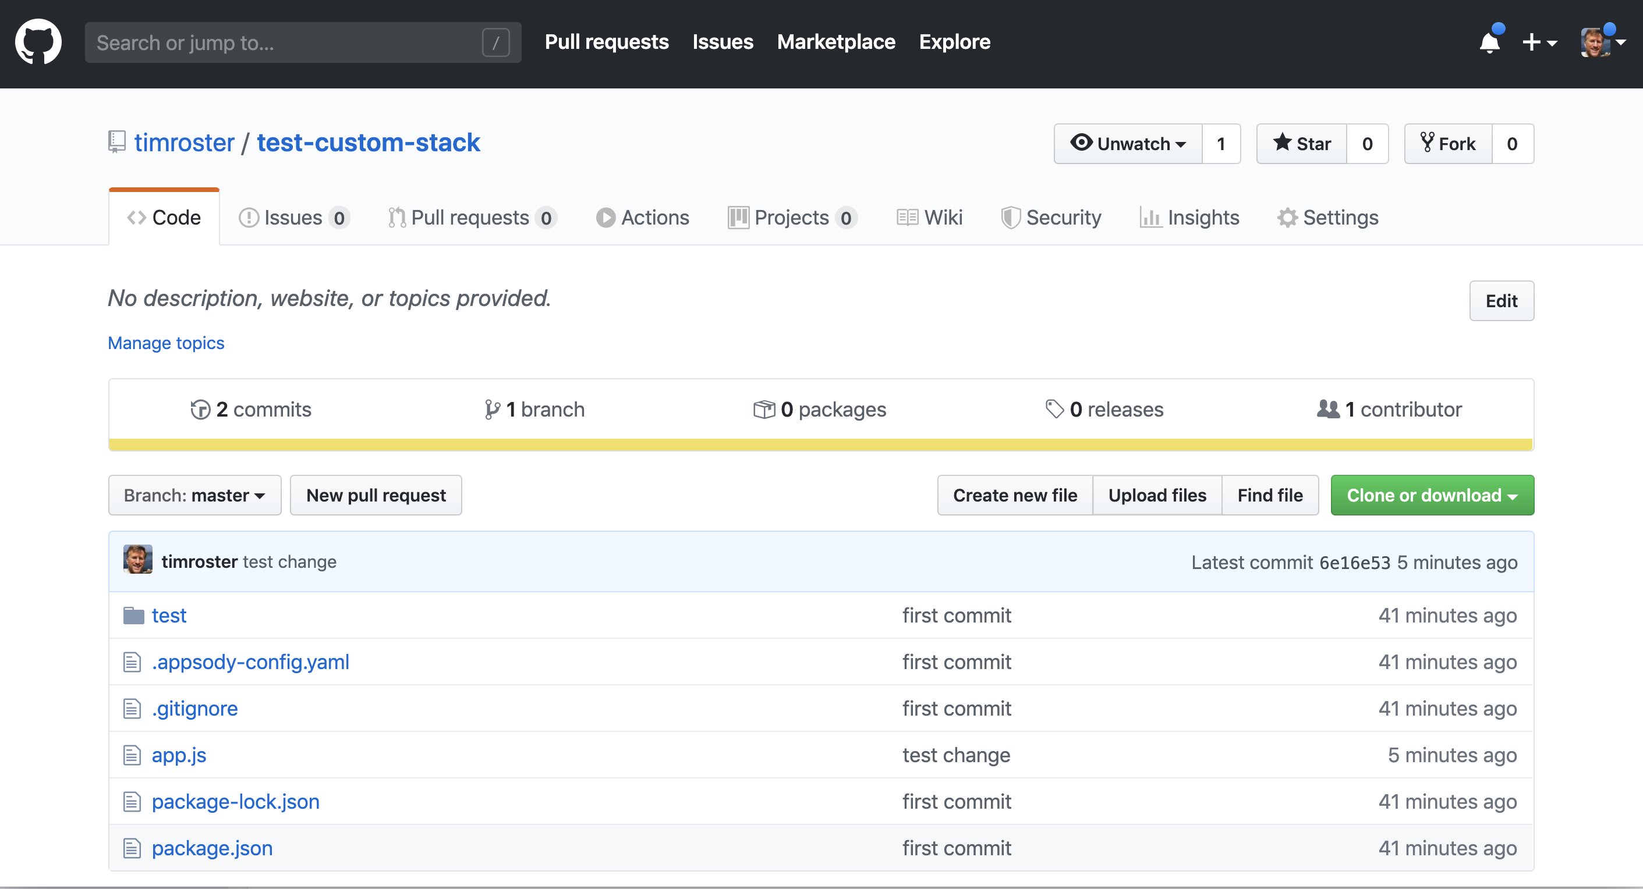
Task: Click Find file button
Action: (x=1270, y=495)
